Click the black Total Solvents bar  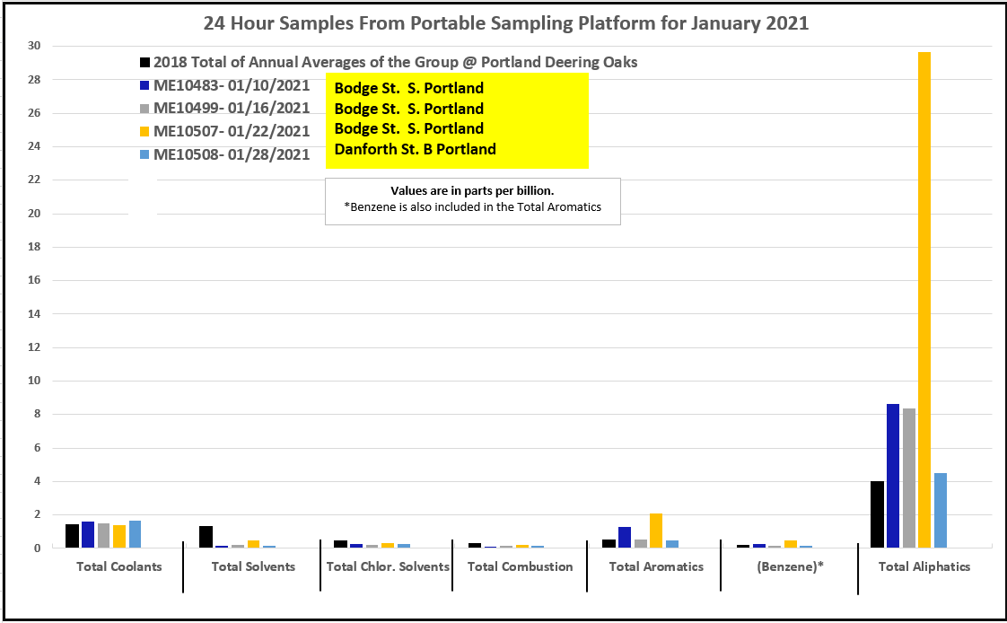click(x=206, y=537)
